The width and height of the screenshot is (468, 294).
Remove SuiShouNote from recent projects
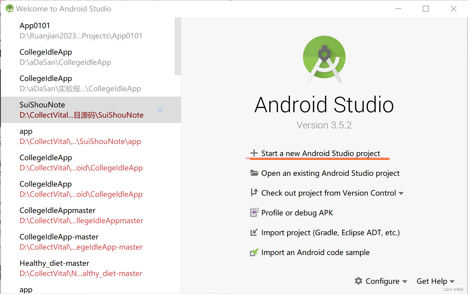(x=160, y=110)
